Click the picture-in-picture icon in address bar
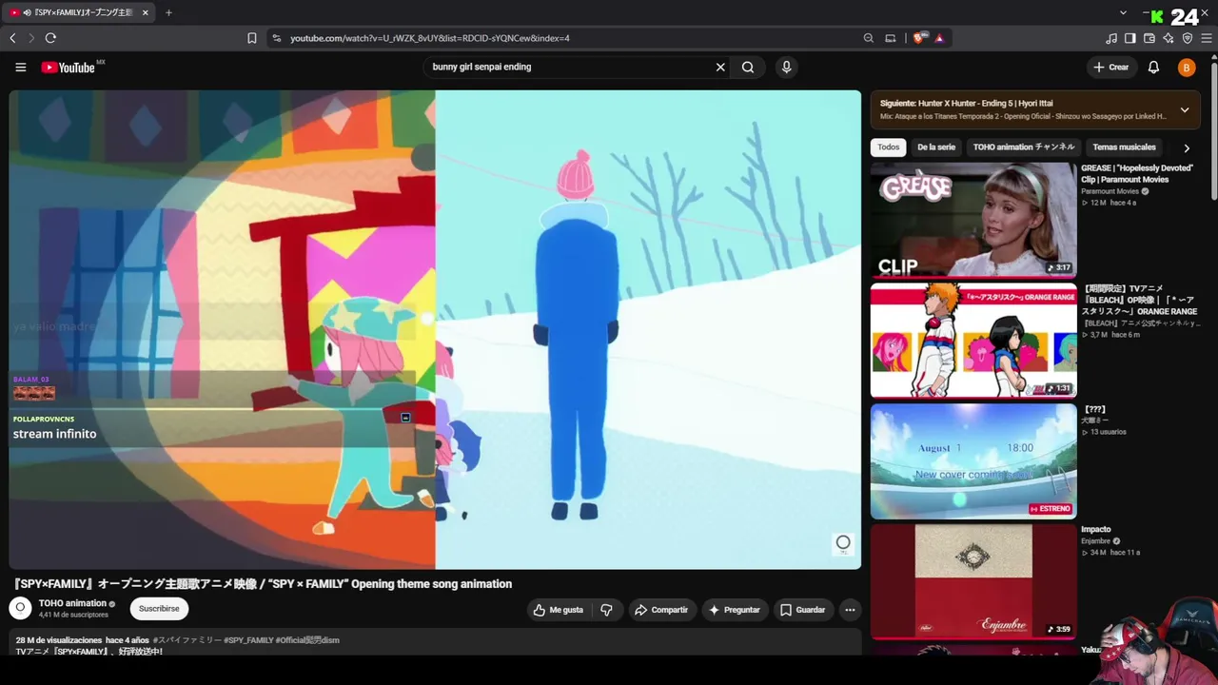 pyautogui.click(x=891, y=38)
